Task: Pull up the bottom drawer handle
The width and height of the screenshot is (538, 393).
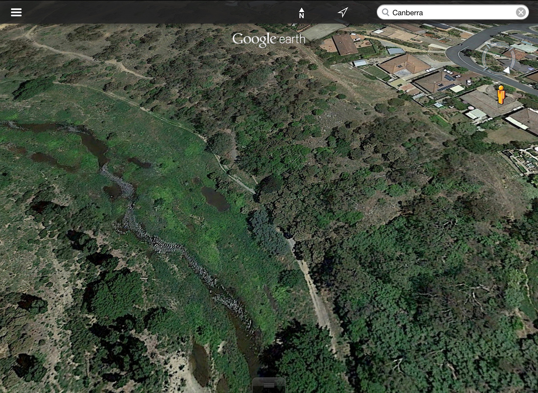Action: click(x=269, y=385)
